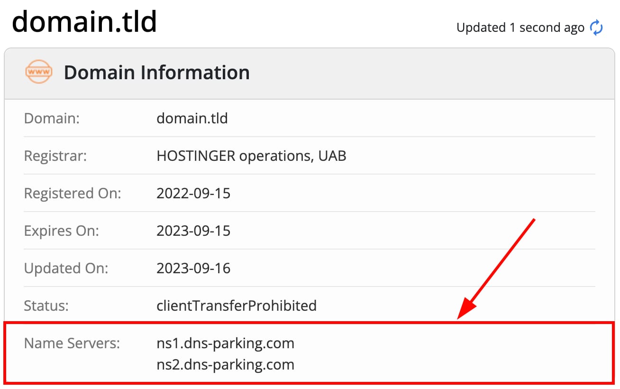Image resolution: width=620 pixels, height=389 pixels.
Task: Select the Domain Information panel header
Action: click(156, 72)
